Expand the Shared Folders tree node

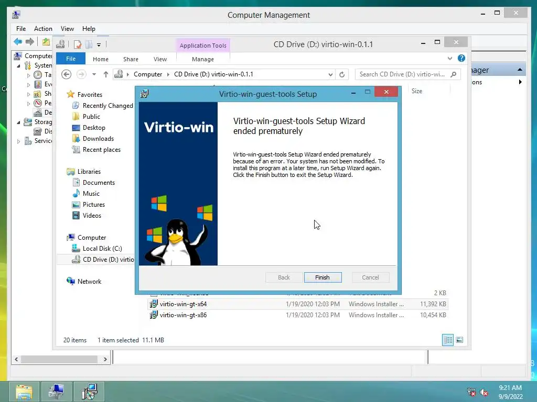pyautogui.click(x=28, y=94)
